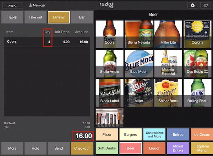
Task: Open the Sandwiches and More category
Action: point(154,134)
